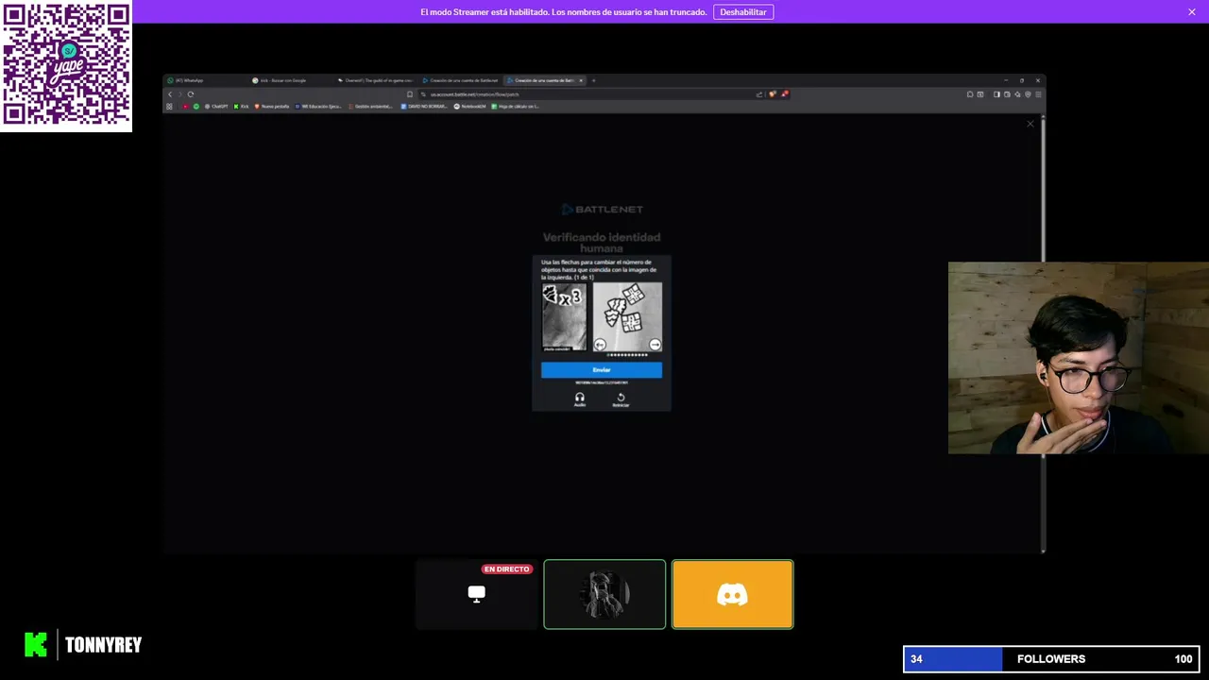Toggle the browser sidebar panel icon
This screenshot has width=1209, height=680.
(x=996, y=94)
